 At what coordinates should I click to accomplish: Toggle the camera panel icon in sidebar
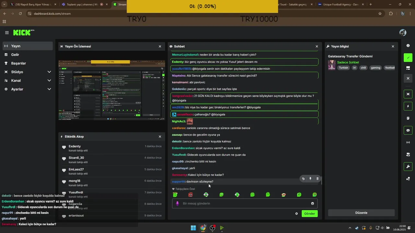(408, 154)
